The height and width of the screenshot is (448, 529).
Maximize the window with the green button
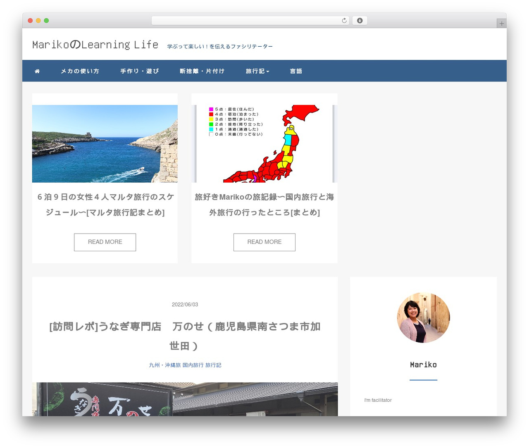click(46, 21)
